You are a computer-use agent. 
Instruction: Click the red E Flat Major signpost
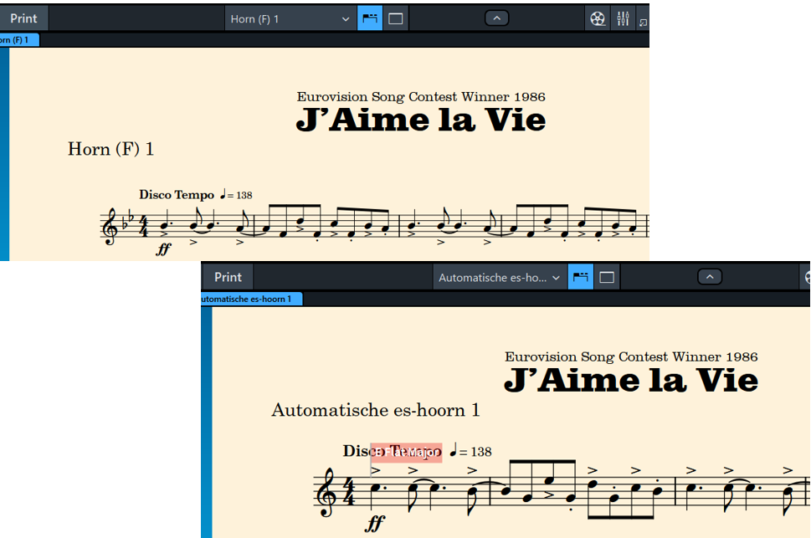pyautogui.click(x=407, y=453)
